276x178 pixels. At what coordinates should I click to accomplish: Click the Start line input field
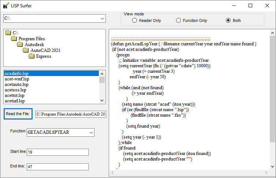57,152
